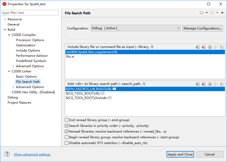The height and width of the screenshot is (162, 227).
Task: Click Delete icon in library file list
Action: point(204,47)
